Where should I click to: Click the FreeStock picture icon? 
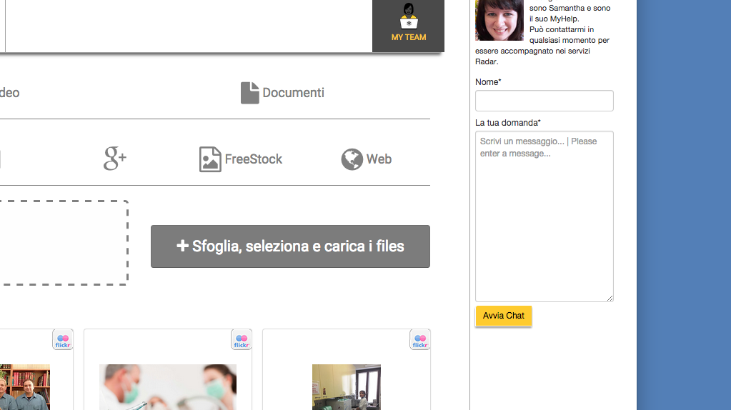(x=210, y=159)
